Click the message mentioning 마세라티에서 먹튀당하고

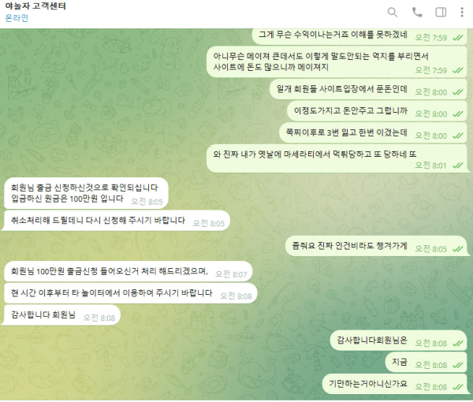[x=337, y=159]
